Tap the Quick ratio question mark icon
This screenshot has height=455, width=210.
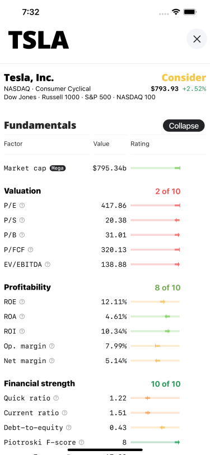tap(56, 398)
